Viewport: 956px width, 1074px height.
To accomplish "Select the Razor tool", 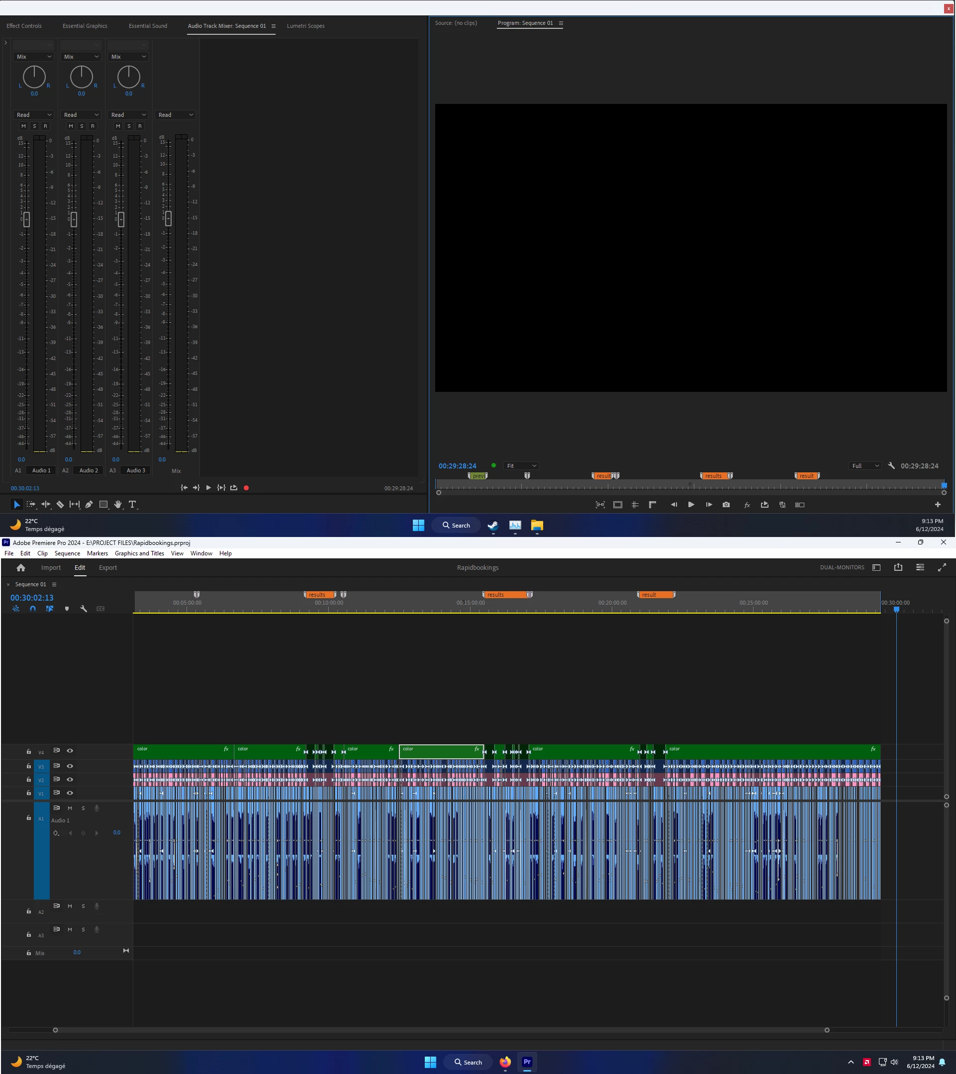I will [x=60, y=504].
